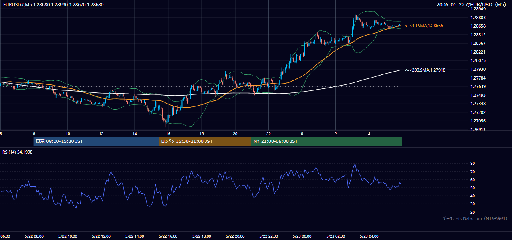Click hour tick 14 under the price chart
This screenshot has height=240, width=512.
click(x=135, y=134)
